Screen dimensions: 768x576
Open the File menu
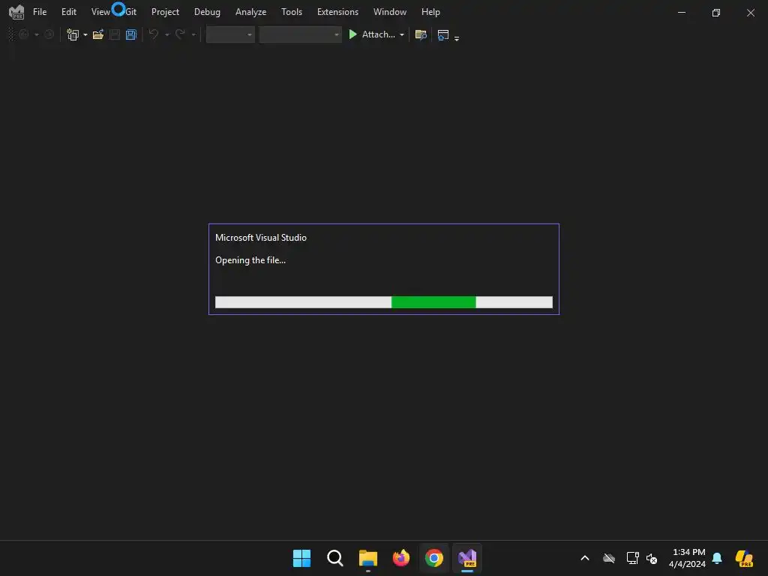[x=40, y=12]
